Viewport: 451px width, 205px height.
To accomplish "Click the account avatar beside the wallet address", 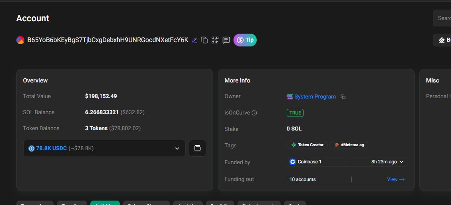I will tap(20, 40).
